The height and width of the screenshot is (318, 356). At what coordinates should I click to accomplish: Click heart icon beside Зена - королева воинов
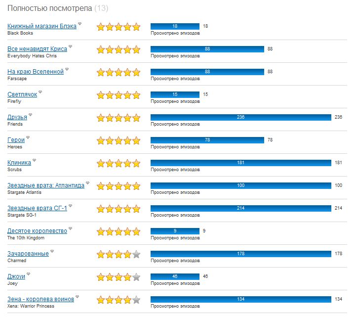pyautogui.click(x=78, y=297)
